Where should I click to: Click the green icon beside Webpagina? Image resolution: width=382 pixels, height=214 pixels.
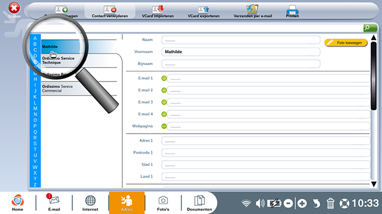pyautogui.click(x=164, y=126)
